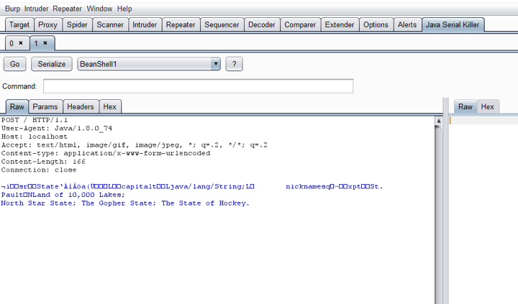518x304 pixels.
Task: Open response panel Hex tab
Action: 488,106
